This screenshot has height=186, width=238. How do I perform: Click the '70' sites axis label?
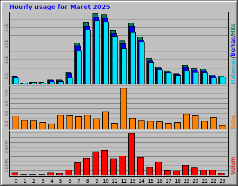pyautogui.click(x=6, y=93)
